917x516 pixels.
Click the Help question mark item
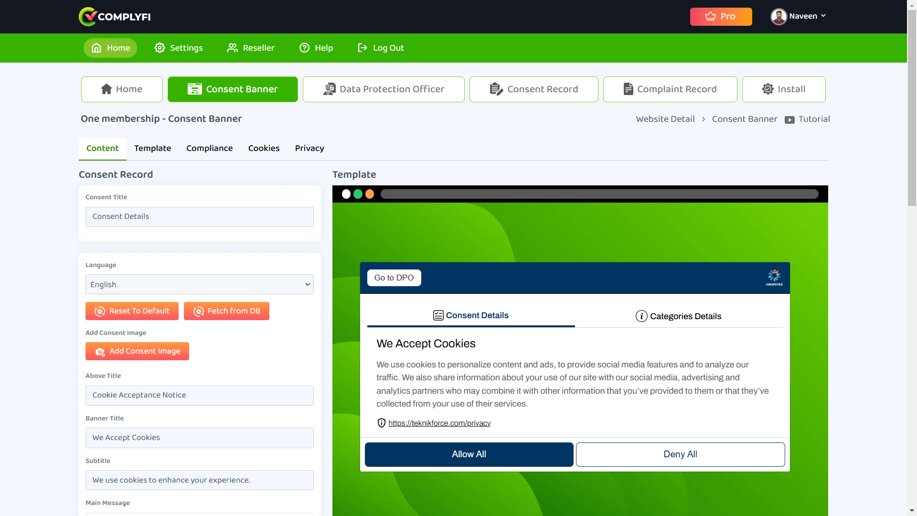pos(316,48)
